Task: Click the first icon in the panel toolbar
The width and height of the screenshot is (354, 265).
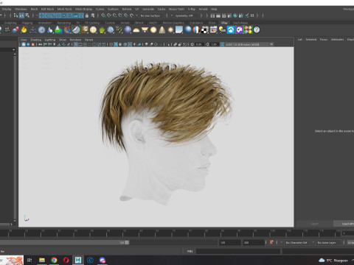Action: tap(24, 44)
